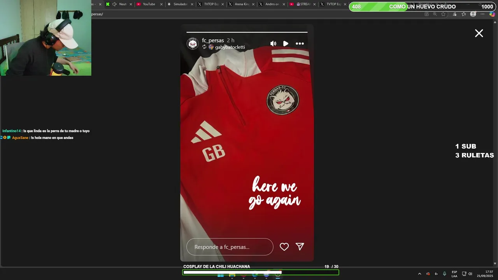Close the Simulador browser tab
498x280 pixels.
click(192, 4)
